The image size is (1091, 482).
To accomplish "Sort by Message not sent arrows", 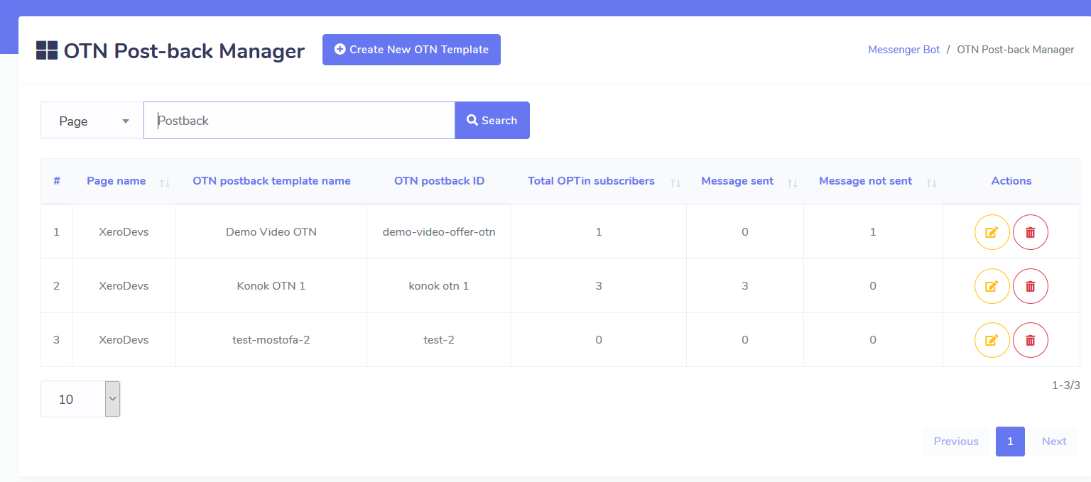I will (x=932, y=182).
